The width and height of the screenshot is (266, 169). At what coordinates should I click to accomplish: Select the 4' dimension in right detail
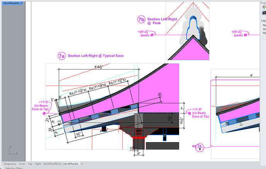click(x=251, y=75)
